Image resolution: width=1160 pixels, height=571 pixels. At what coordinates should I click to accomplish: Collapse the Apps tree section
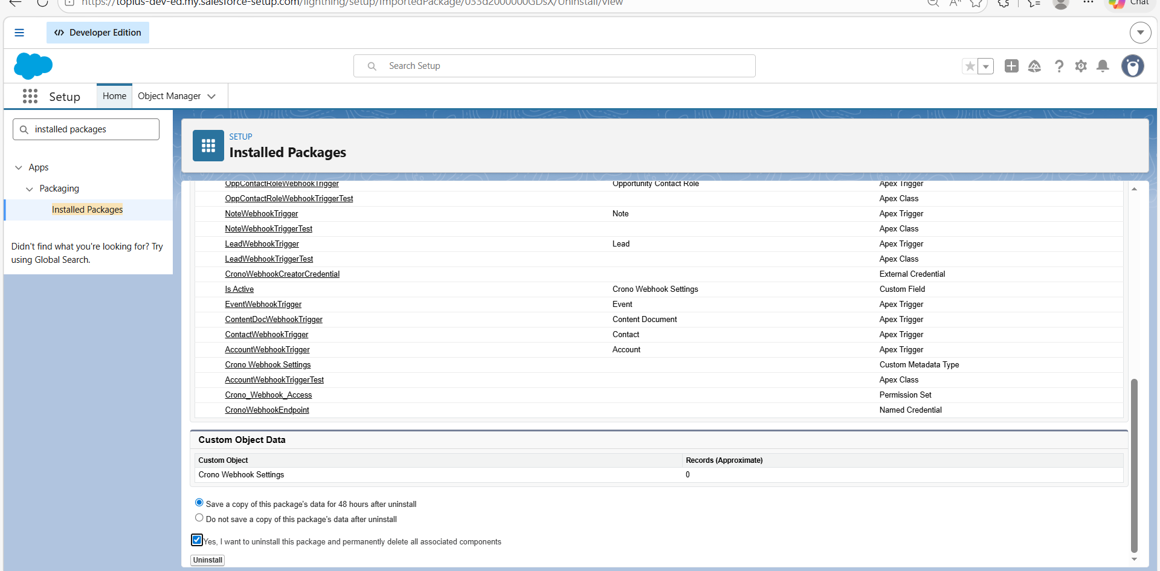coord(19,167)
